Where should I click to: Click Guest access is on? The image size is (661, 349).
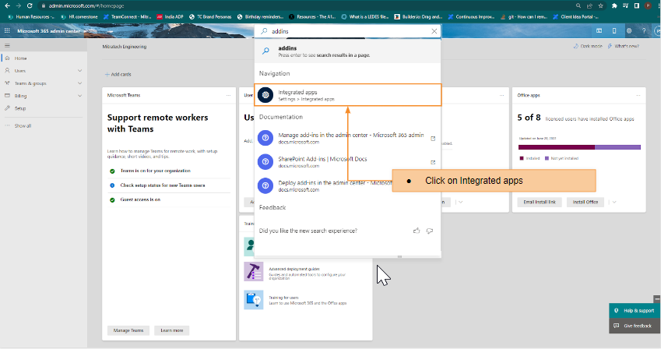(140, 199)
